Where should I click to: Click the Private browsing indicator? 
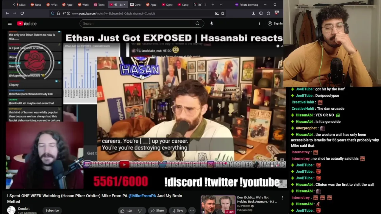246,5
